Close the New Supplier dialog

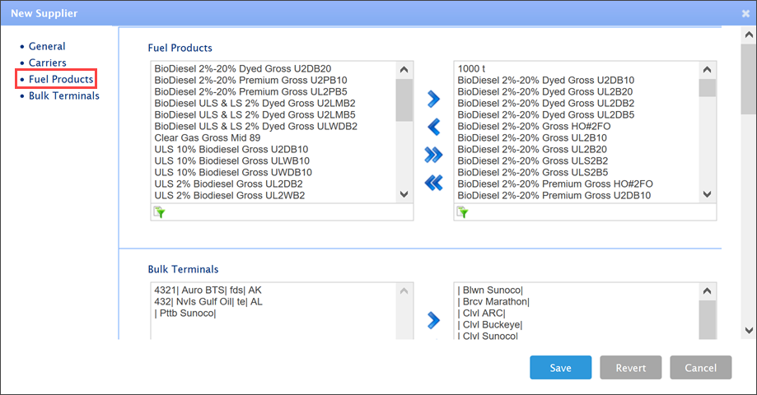[x=745, y=13]
